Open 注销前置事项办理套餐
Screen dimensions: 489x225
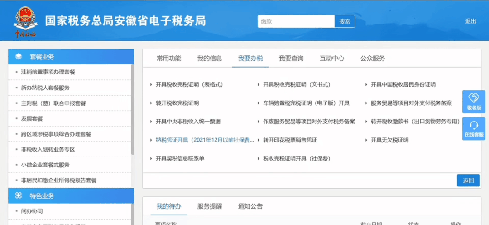[48, 72]
